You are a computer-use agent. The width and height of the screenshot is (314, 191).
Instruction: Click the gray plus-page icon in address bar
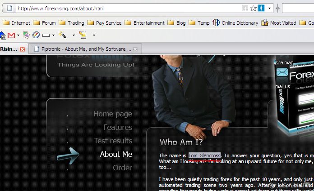pyautogui.click(x=245, y=8)
